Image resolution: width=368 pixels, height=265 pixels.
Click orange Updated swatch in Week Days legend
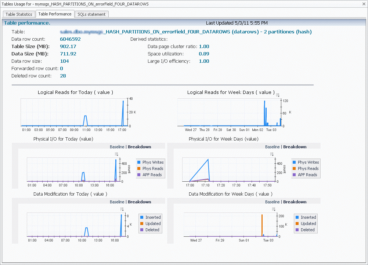click(x=297, y=224)
